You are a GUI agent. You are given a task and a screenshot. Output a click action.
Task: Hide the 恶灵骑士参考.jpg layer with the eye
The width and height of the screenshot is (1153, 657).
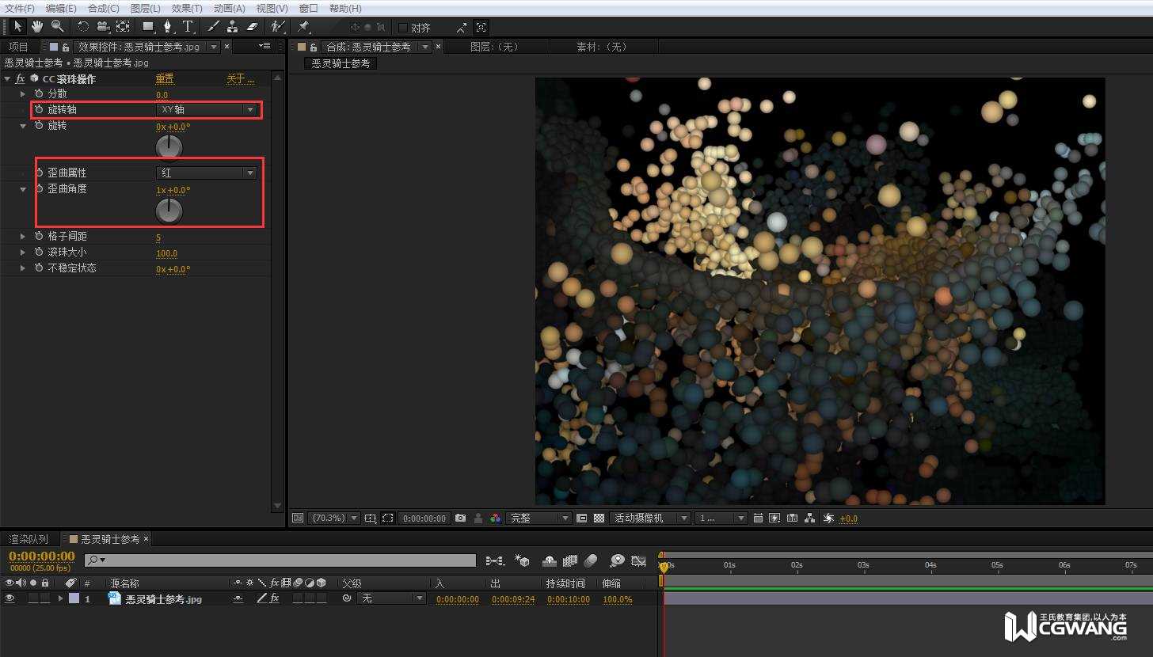[x=10, y=599]
